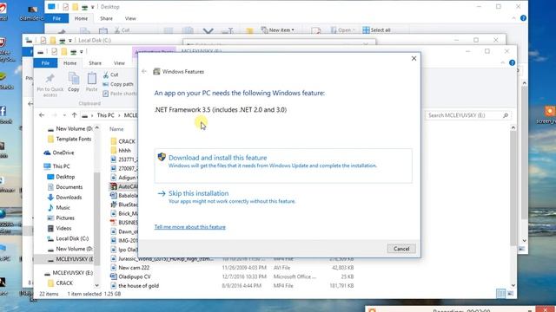556x312 pixels.
Task: Open Desktop in navigation pane
Action: (61, 177)
